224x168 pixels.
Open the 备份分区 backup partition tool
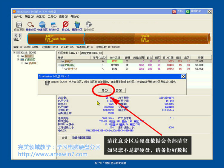89,26
